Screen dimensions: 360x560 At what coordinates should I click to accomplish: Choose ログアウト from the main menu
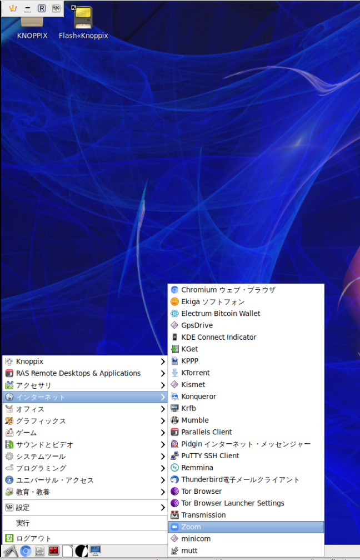click(x=85, y=538)
